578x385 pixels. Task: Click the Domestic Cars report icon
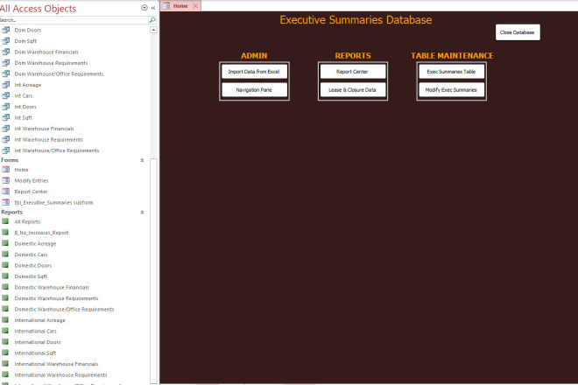6,255
